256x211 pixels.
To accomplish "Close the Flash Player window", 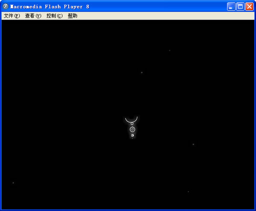I will click(x=249, y=7).
